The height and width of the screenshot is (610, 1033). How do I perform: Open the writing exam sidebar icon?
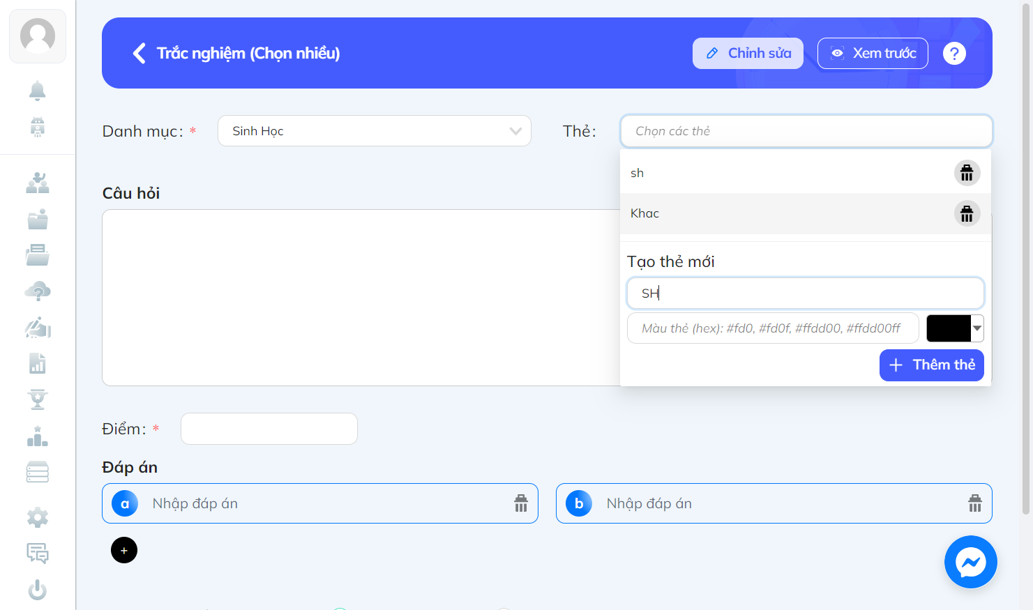(x=38, y=328)
